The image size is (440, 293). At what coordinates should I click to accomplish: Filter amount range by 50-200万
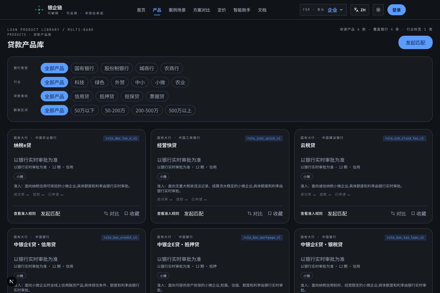[115, 110]
